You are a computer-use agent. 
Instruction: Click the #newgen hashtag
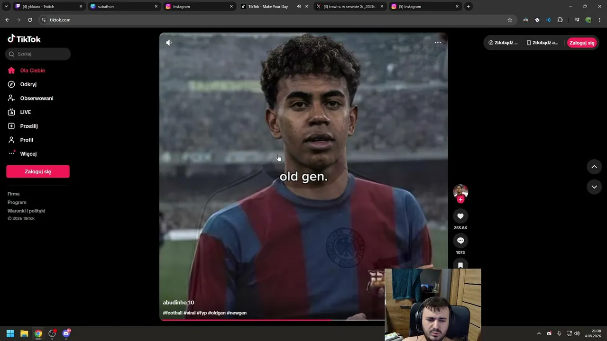coord(237,313)
